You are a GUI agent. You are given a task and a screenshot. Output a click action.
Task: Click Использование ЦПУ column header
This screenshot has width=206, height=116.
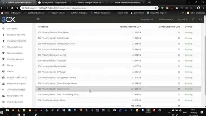pos(170,27)
